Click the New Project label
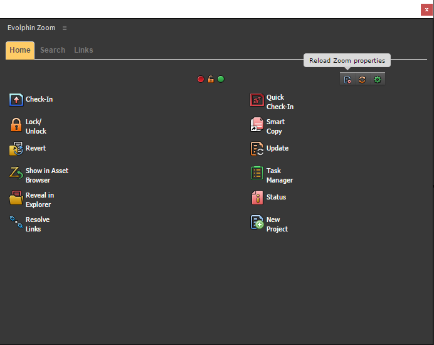This screenshot has height=345, width=434. pos(277,225)
